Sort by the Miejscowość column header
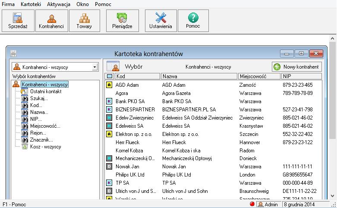Image resolution: width=337 pixels, height=208 pixels. pyautogui.click(x=259, y=76)
